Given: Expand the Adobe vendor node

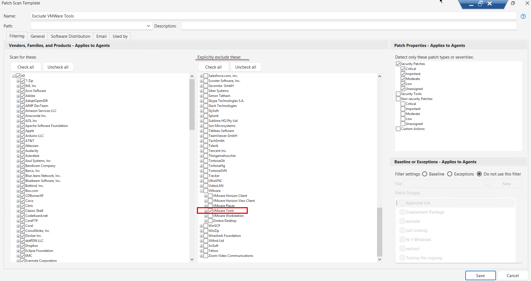Looking at the screenshot, I should click(18, 96).
